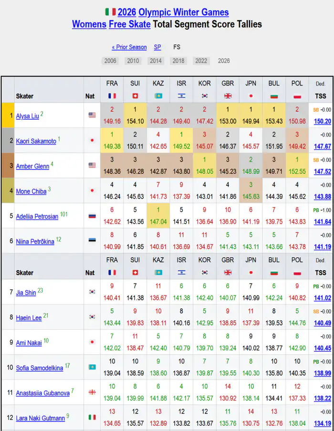Click Kazakhstan flag in top header row
Viewport: 334px width, 431px height.
[158, 96]
